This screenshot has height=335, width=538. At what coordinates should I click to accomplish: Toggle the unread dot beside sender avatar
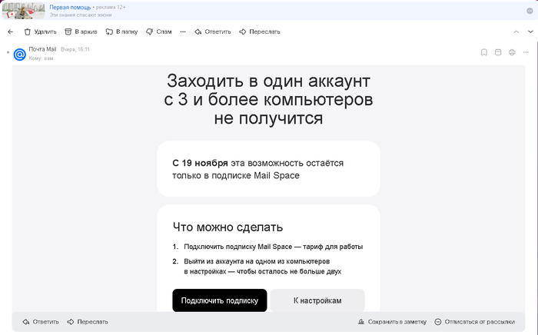[x=8, y=52]
